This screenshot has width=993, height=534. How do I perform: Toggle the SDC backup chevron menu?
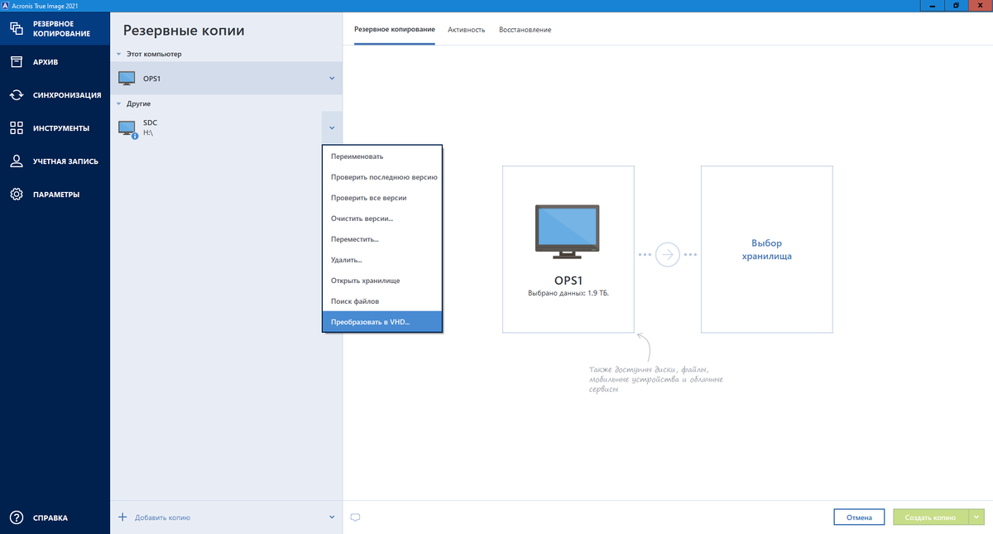332,128
